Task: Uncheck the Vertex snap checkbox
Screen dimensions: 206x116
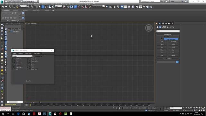Action: (15, 65)
